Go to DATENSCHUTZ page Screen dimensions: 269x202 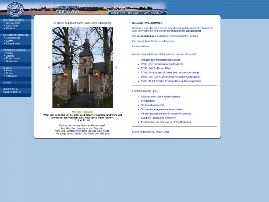pos(12,92)
